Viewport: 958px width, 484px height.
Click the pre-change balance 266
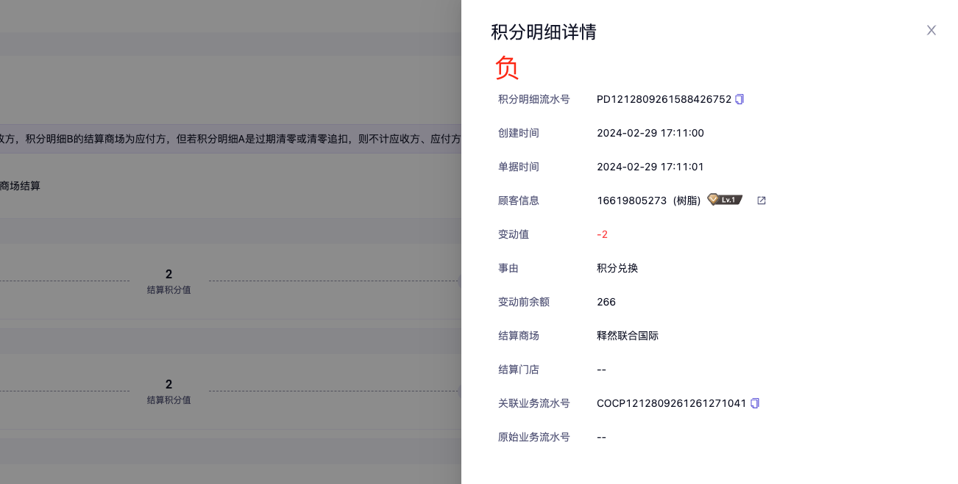point(606,302)
